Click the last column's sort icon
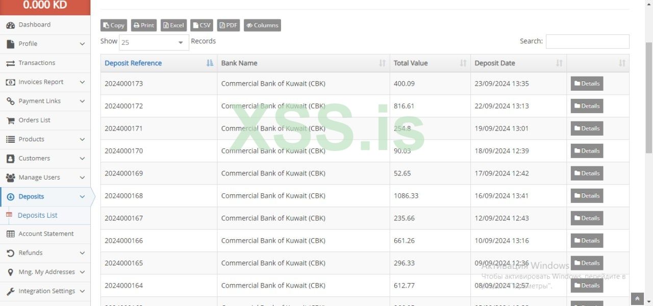The height and width of the screenshot is (306, 653). click(x=622, y=63)
